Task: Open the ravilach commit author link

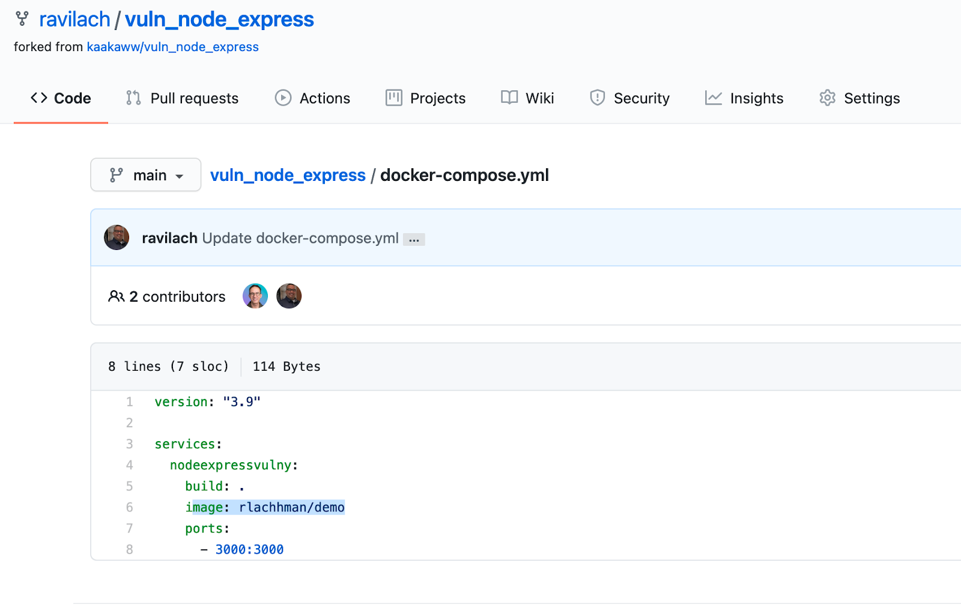Action: [169, 238]
